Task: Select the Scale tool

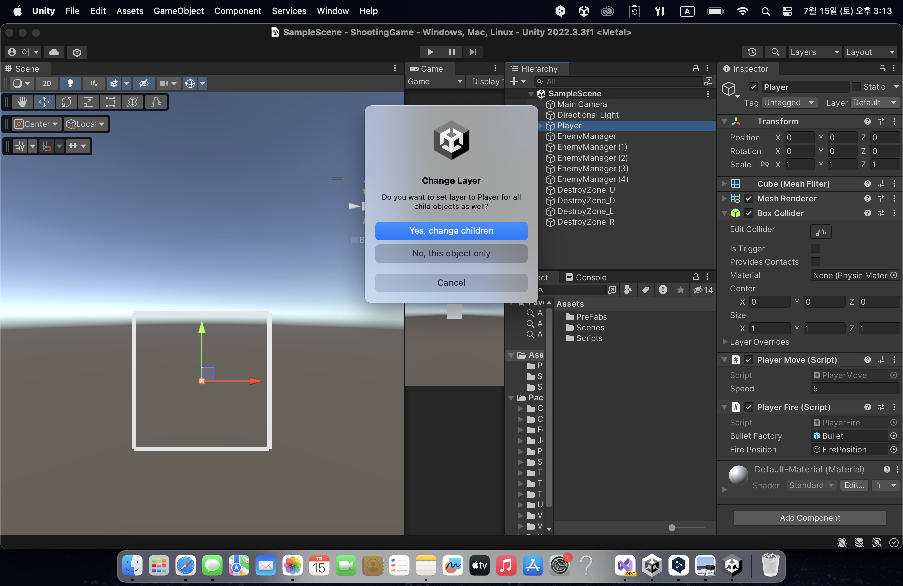Action: pos(88,102)
